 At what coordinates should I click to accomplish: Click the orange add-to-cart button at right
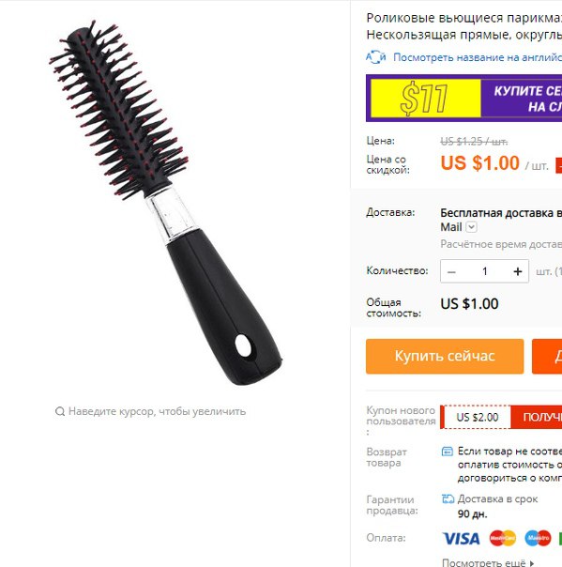pos(547,356)
